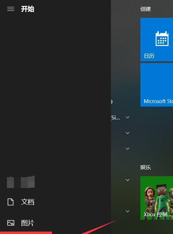Select the 图片 text label
The height and width of the screenshot is (234, 173).
[x=28, y=223]
